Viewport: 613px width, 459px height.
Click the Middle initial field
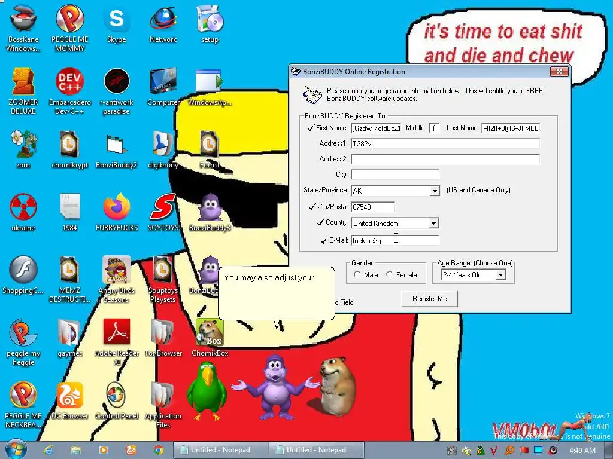[x=434, y=128]
